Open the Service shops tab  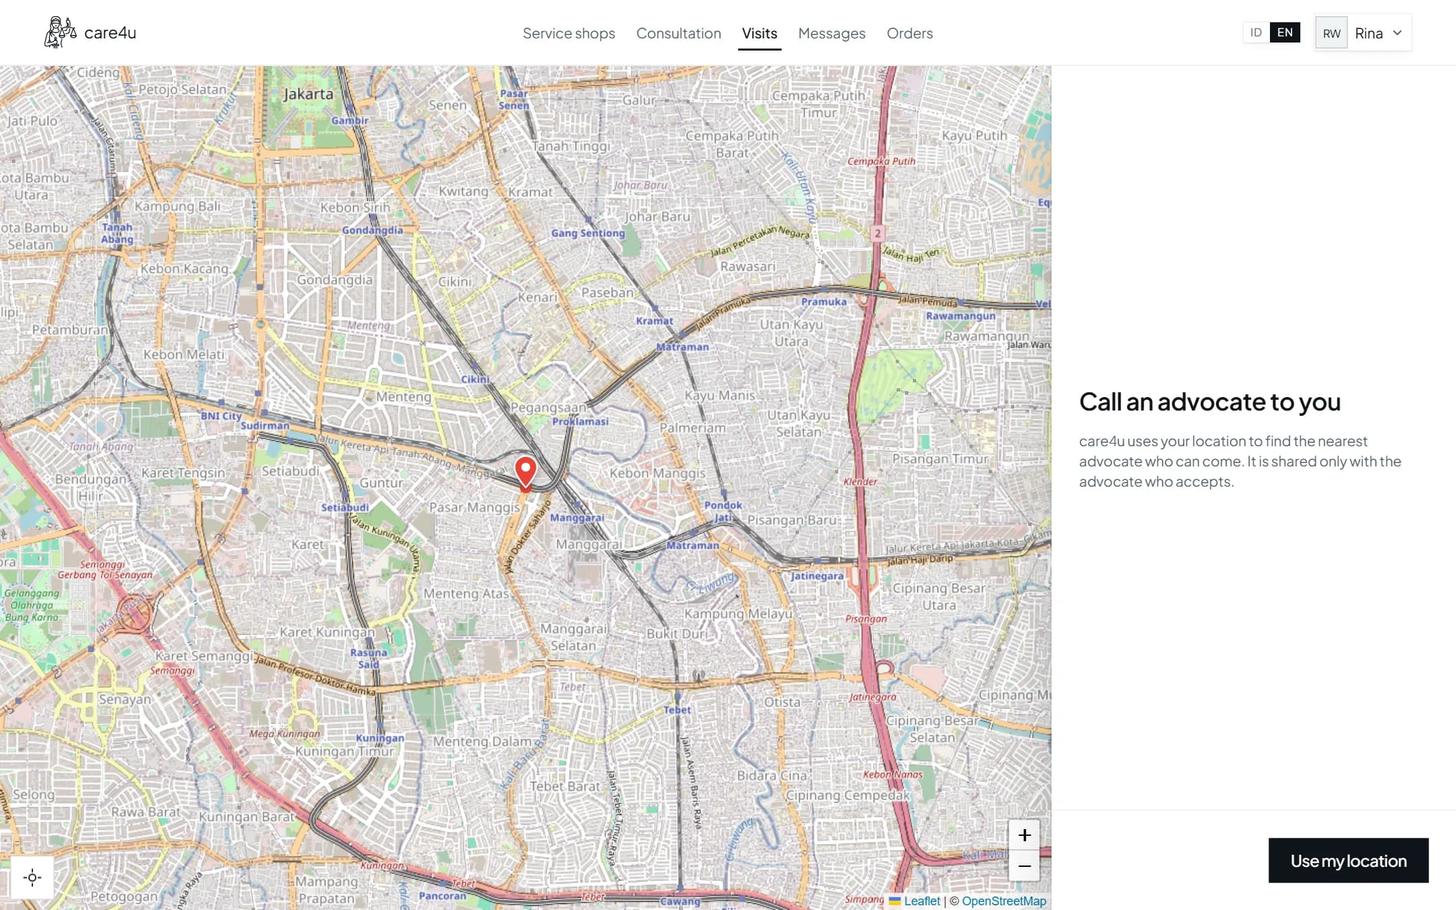pyautogui.click(x=568, y=33)
